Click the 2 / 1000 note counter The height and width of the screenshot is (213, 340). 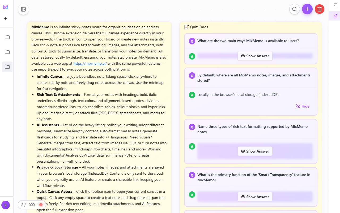[x=28, y=205]
